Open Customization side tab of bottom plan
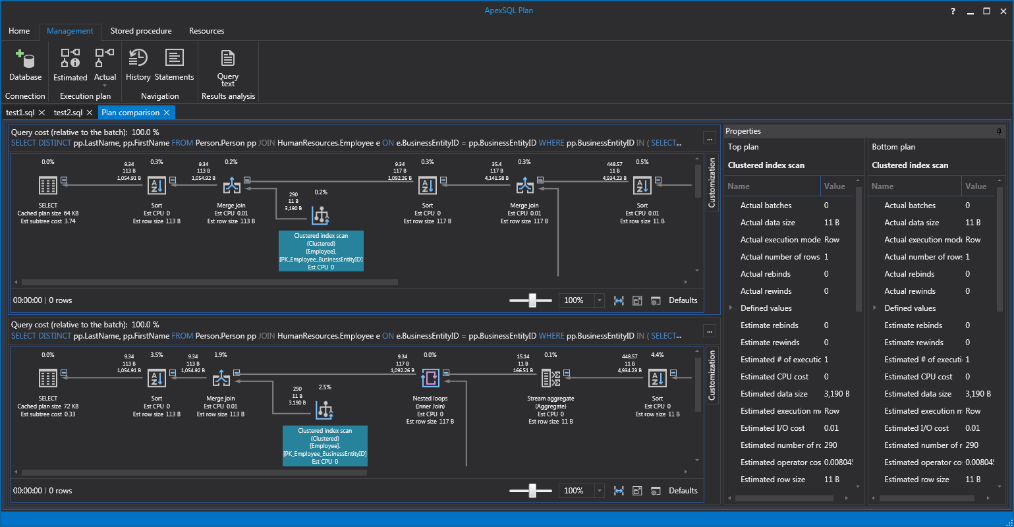The height and width of the screenshot is (527, 1014). tap(712, 375)
